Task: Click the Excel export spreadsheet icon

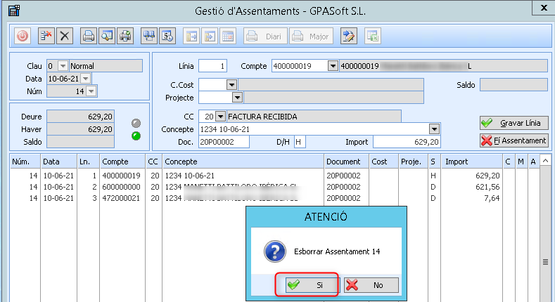Action: (x=372, y=35)
